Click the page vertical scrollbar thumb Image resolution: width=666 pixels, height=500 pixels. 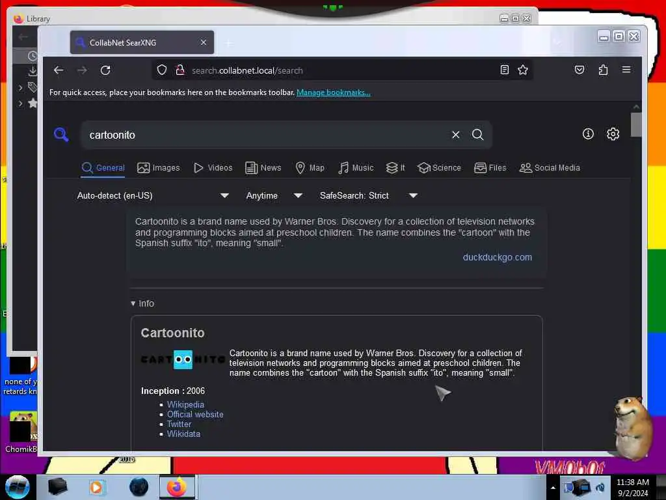click(x=636, y=124)
